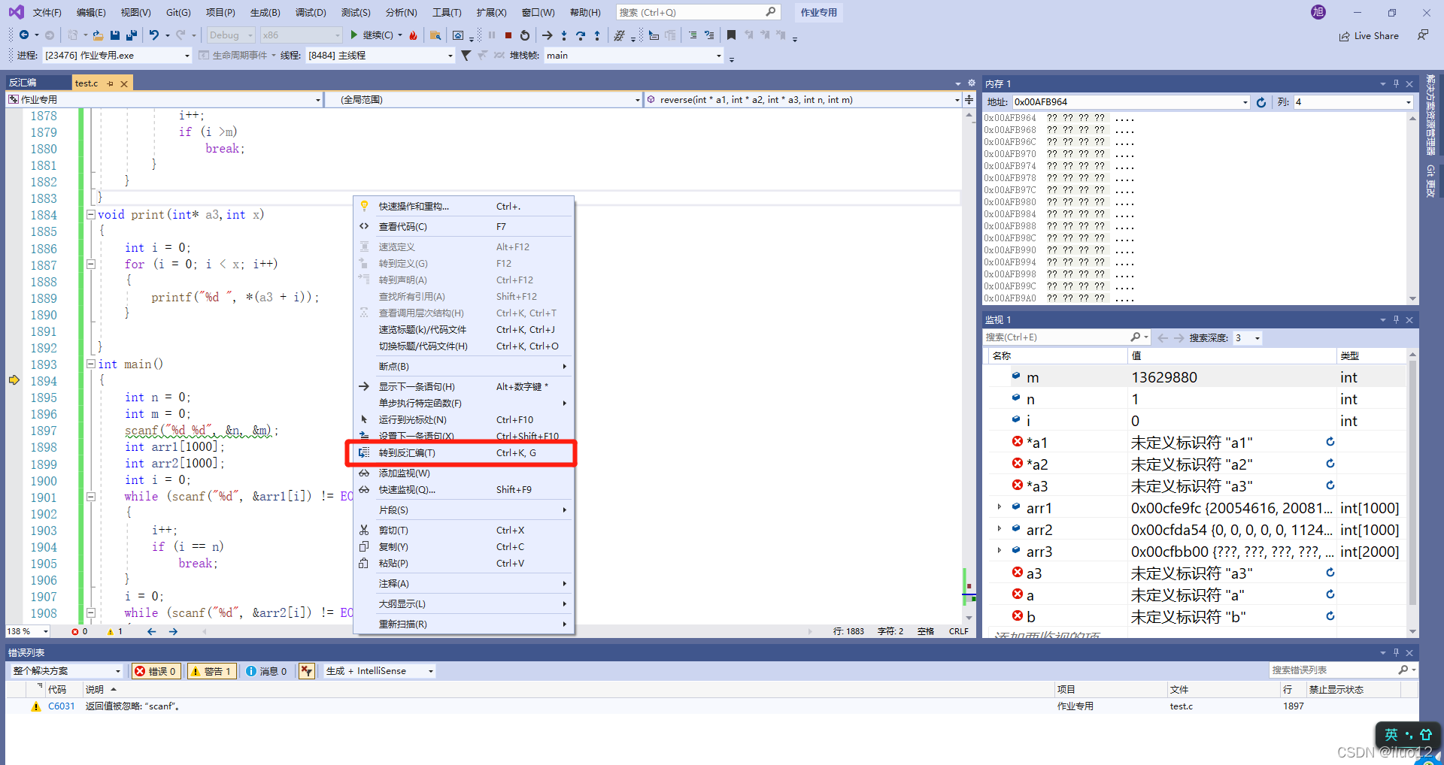The image size is (1444, 765).
Task: Click the refresh icon beside memory address
Action: point(1261,102)
